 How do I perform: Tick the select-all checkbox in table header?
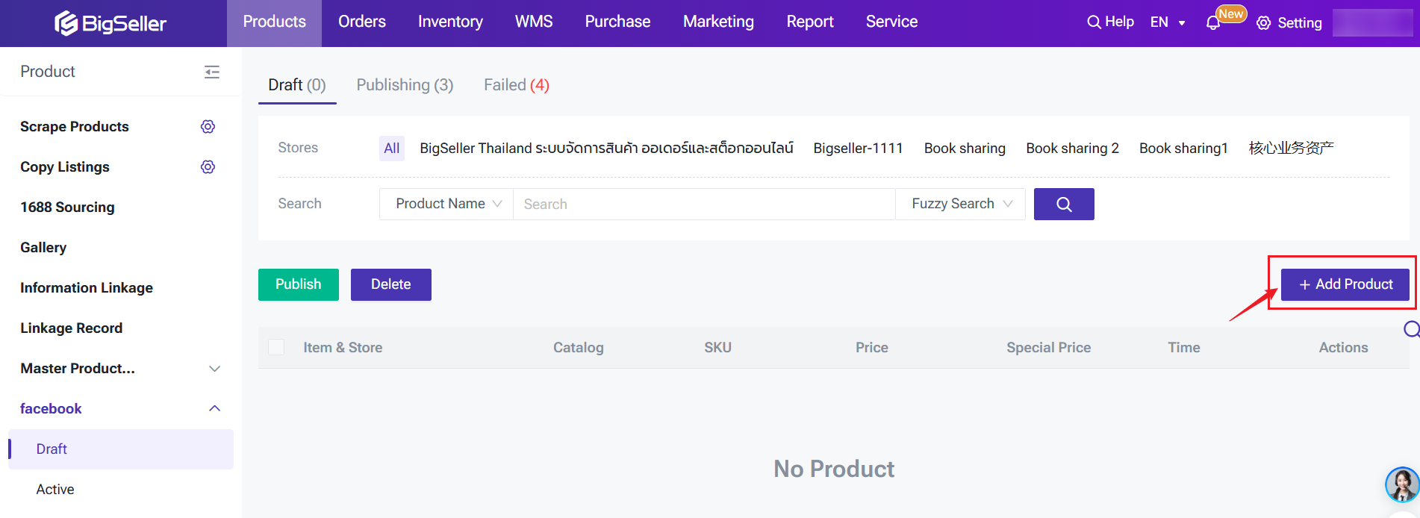[276, 347]
